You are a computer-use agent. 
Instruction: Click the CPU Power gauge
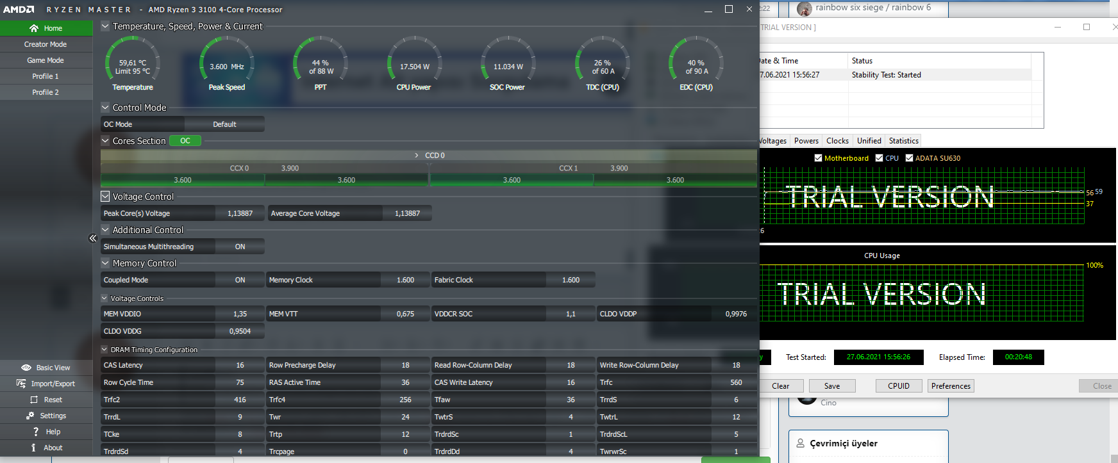pyautogui.click(x=414, y=64)
